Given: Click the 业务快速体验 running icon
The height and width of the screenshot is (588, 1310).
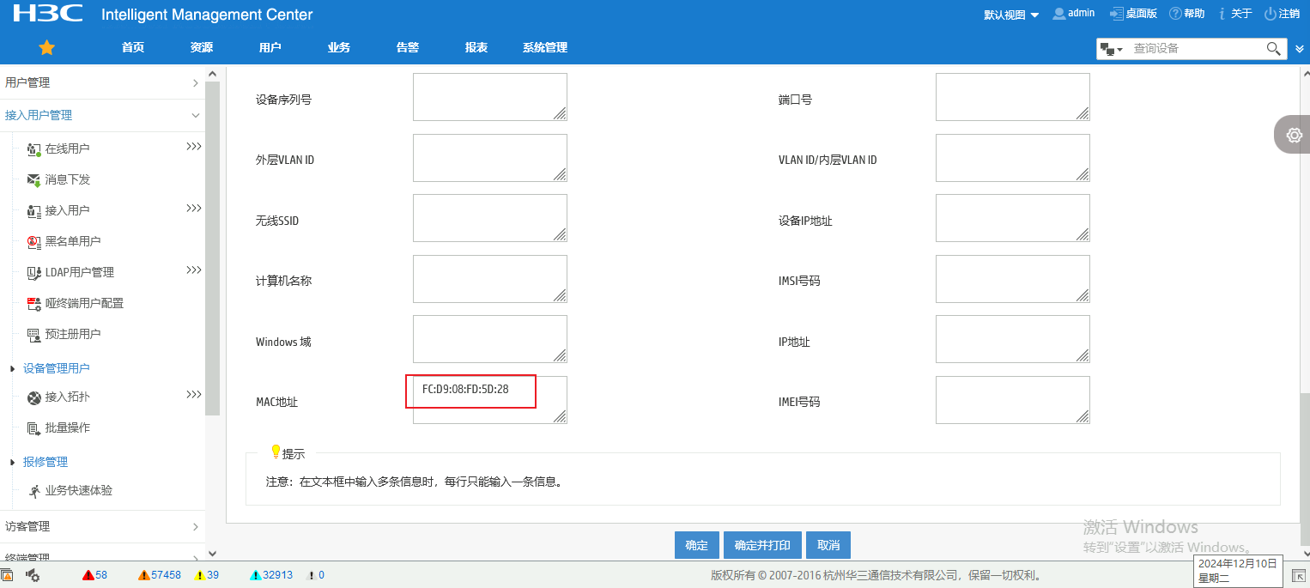Looking at the screenshot, I should coord(34,491).
